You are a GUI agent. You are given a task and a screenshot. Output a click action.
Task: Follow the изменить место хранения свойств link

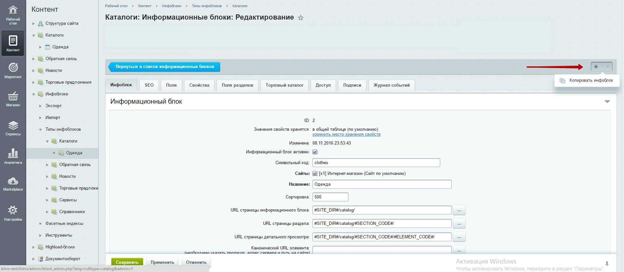tap(346, 134)
